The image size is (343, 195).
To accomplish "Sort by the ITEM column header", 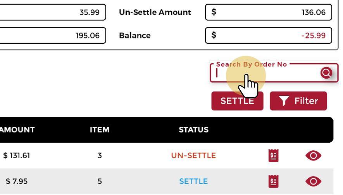I will coord(100,130).
